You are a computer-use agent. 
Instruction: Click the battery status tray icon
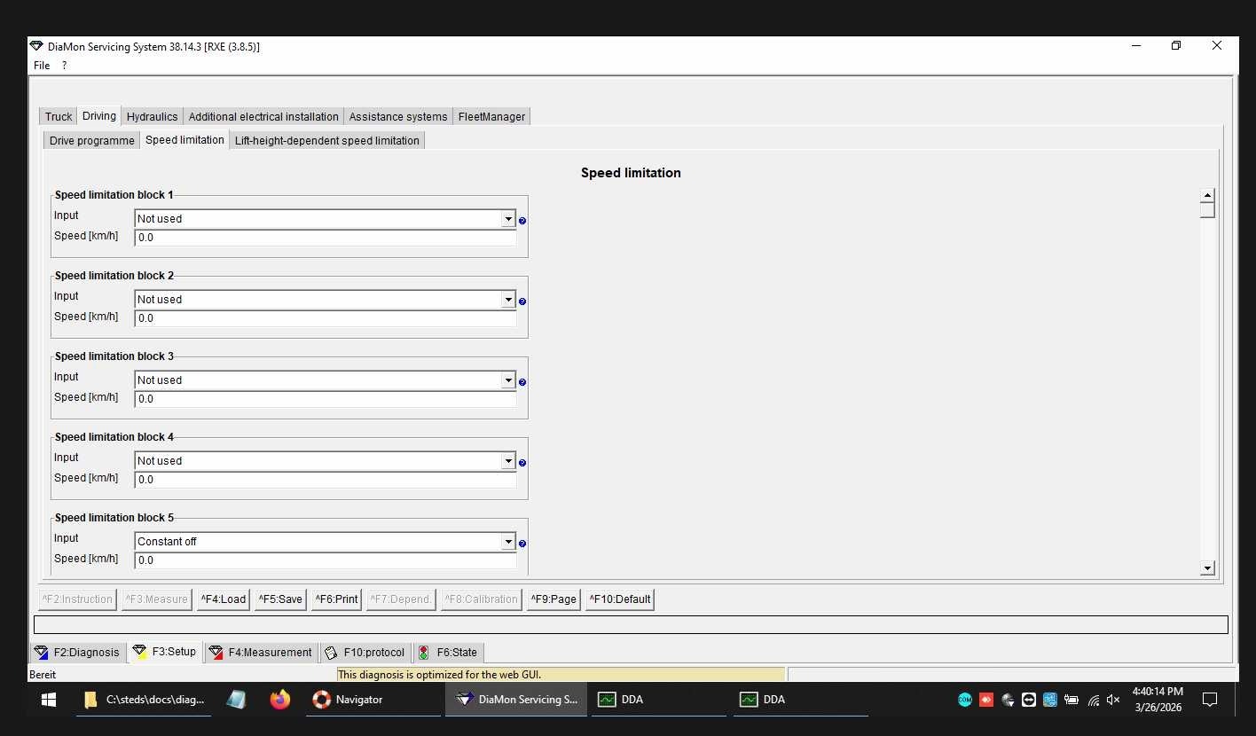click(1072, 700)
